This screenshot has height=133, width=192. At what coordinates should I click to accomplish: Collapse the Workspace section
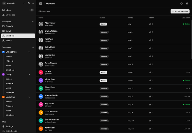33,22
